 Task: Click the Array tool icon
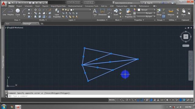coord(44,17)
